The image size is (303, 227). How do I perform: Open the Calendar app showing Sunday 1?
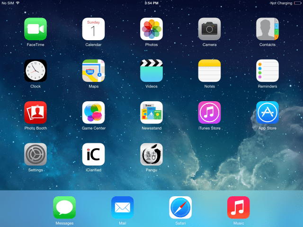[94, 29]
